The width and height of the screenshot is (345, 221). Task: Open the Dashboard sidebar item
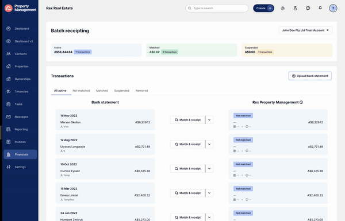click(x=20, y=29)
